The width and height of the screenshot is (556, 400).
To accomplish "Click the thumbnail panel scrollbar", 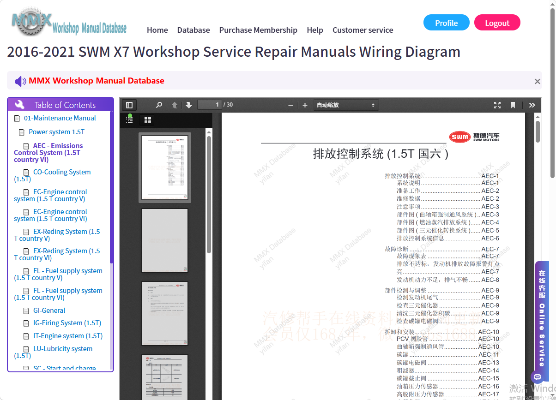I will coord(209,194).
